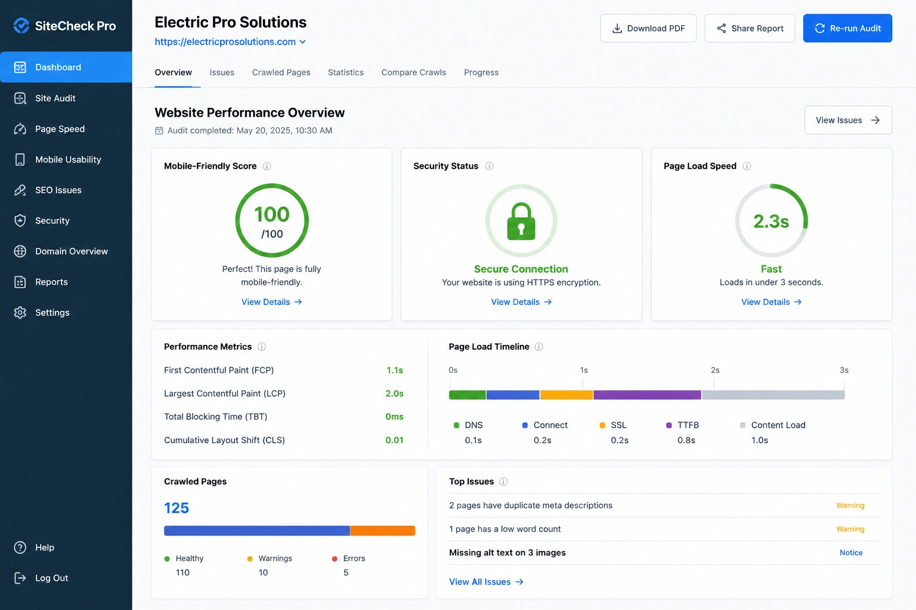Click info icon next to Security Status
This screenshot has height=610, width=916.
[489, 166]
